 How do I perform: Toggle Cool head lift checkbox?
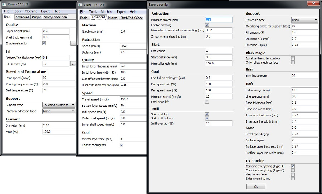[x=207, y=102]
